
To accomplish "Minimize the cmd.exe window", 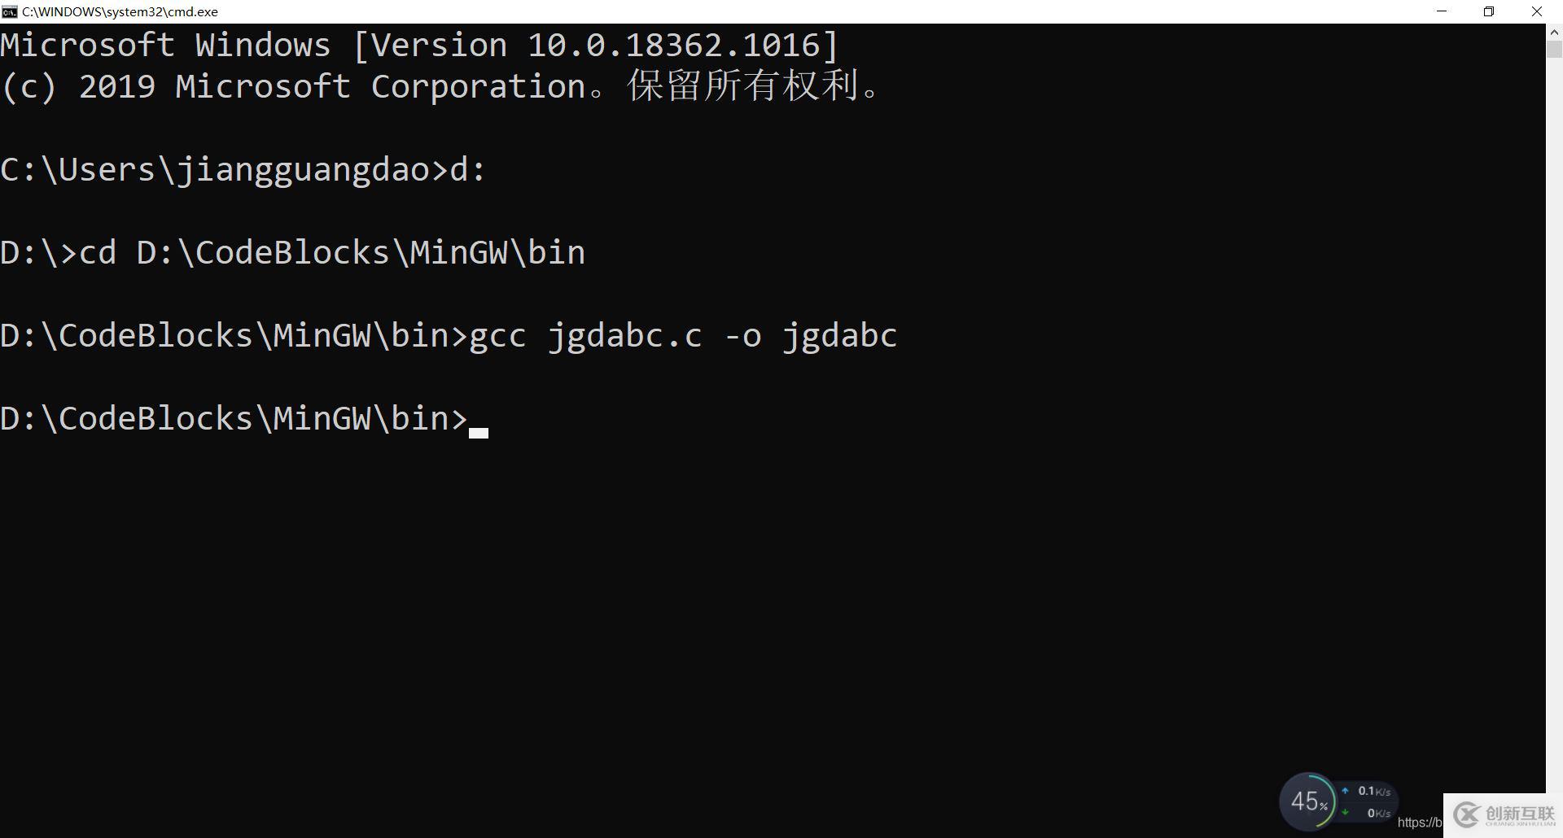I will click(x=1442, y=11).
